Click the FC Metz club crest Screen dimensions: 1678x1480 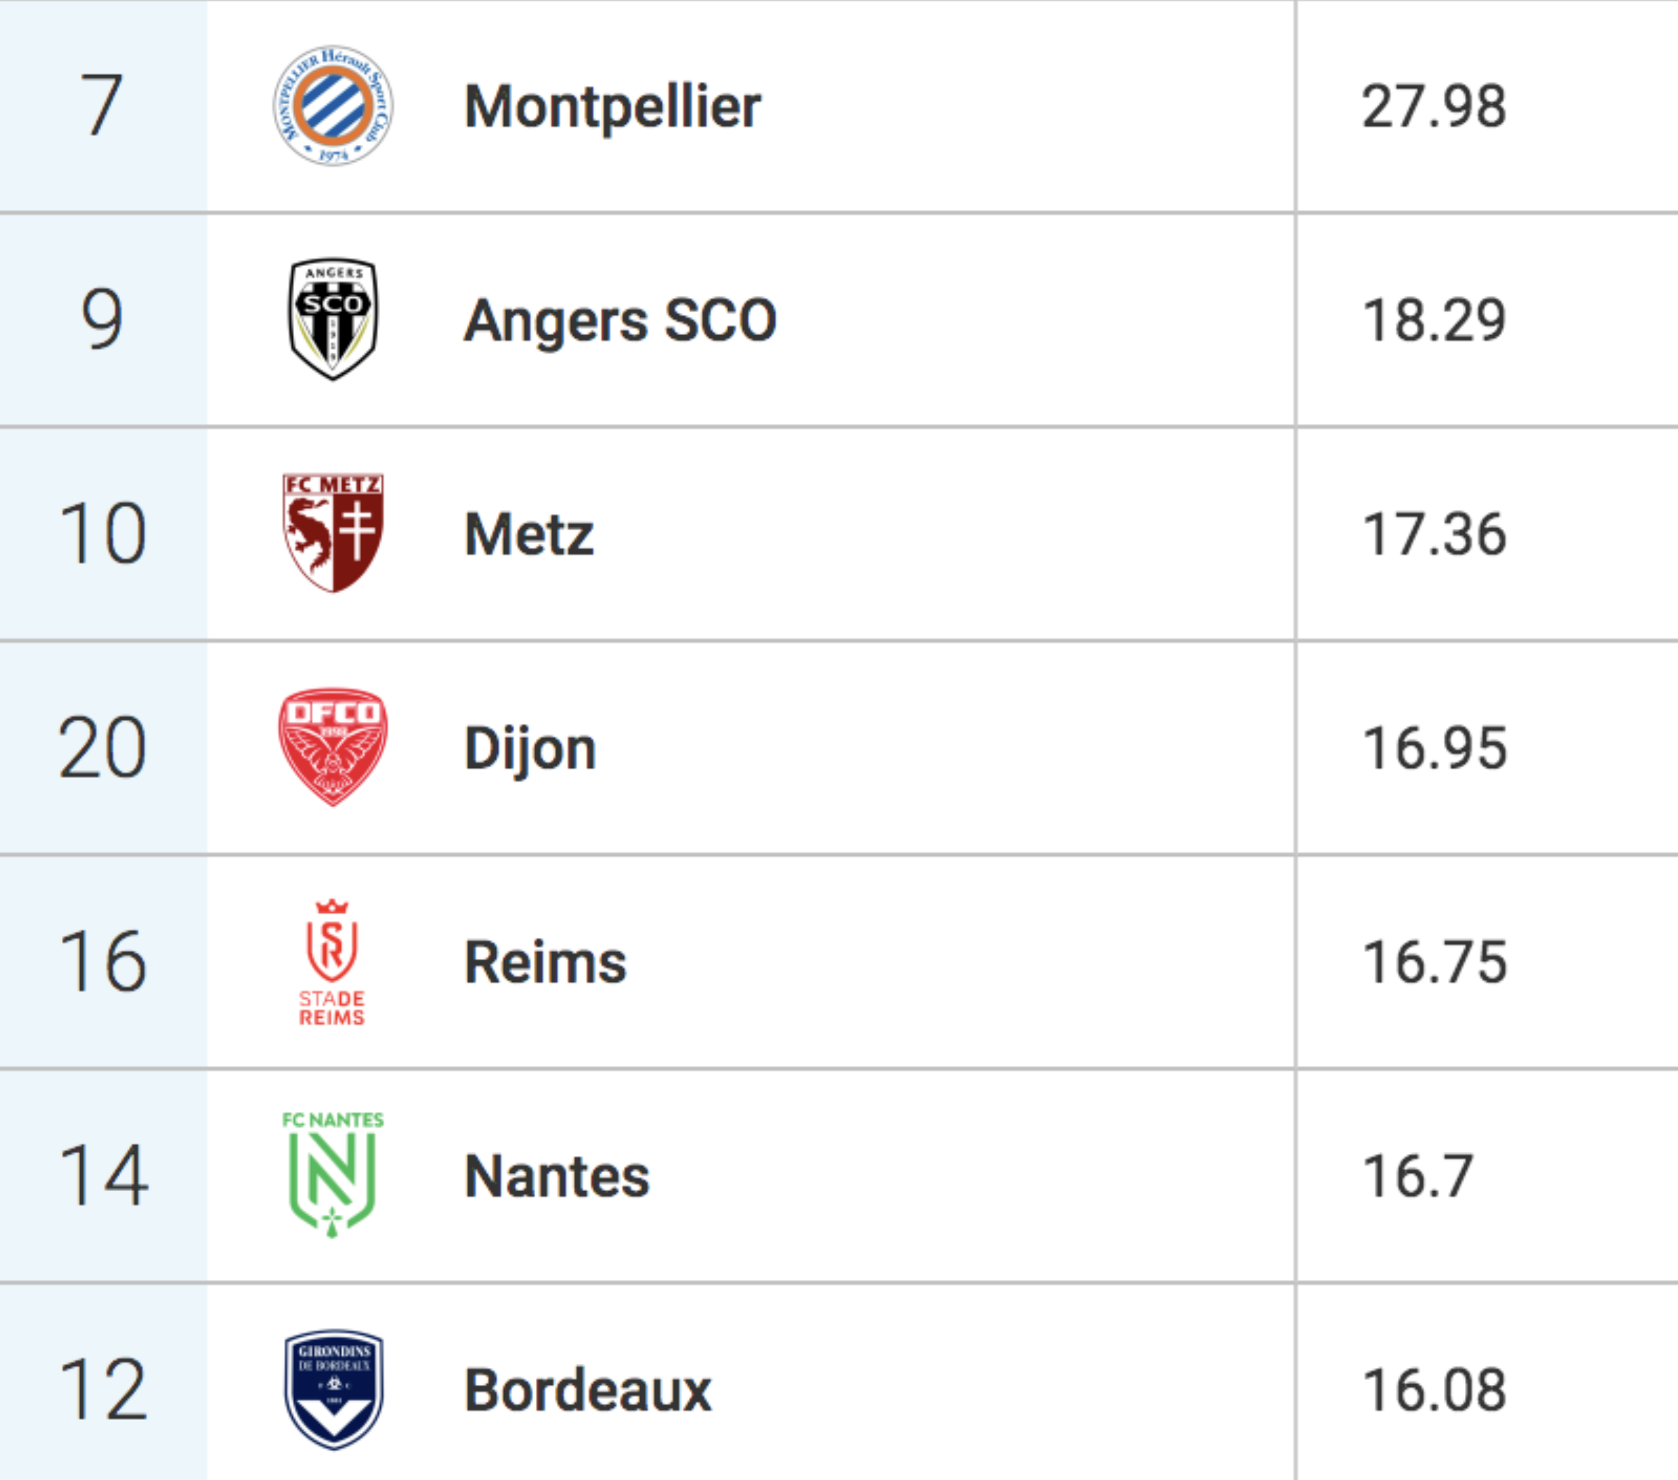click(332, 533)
